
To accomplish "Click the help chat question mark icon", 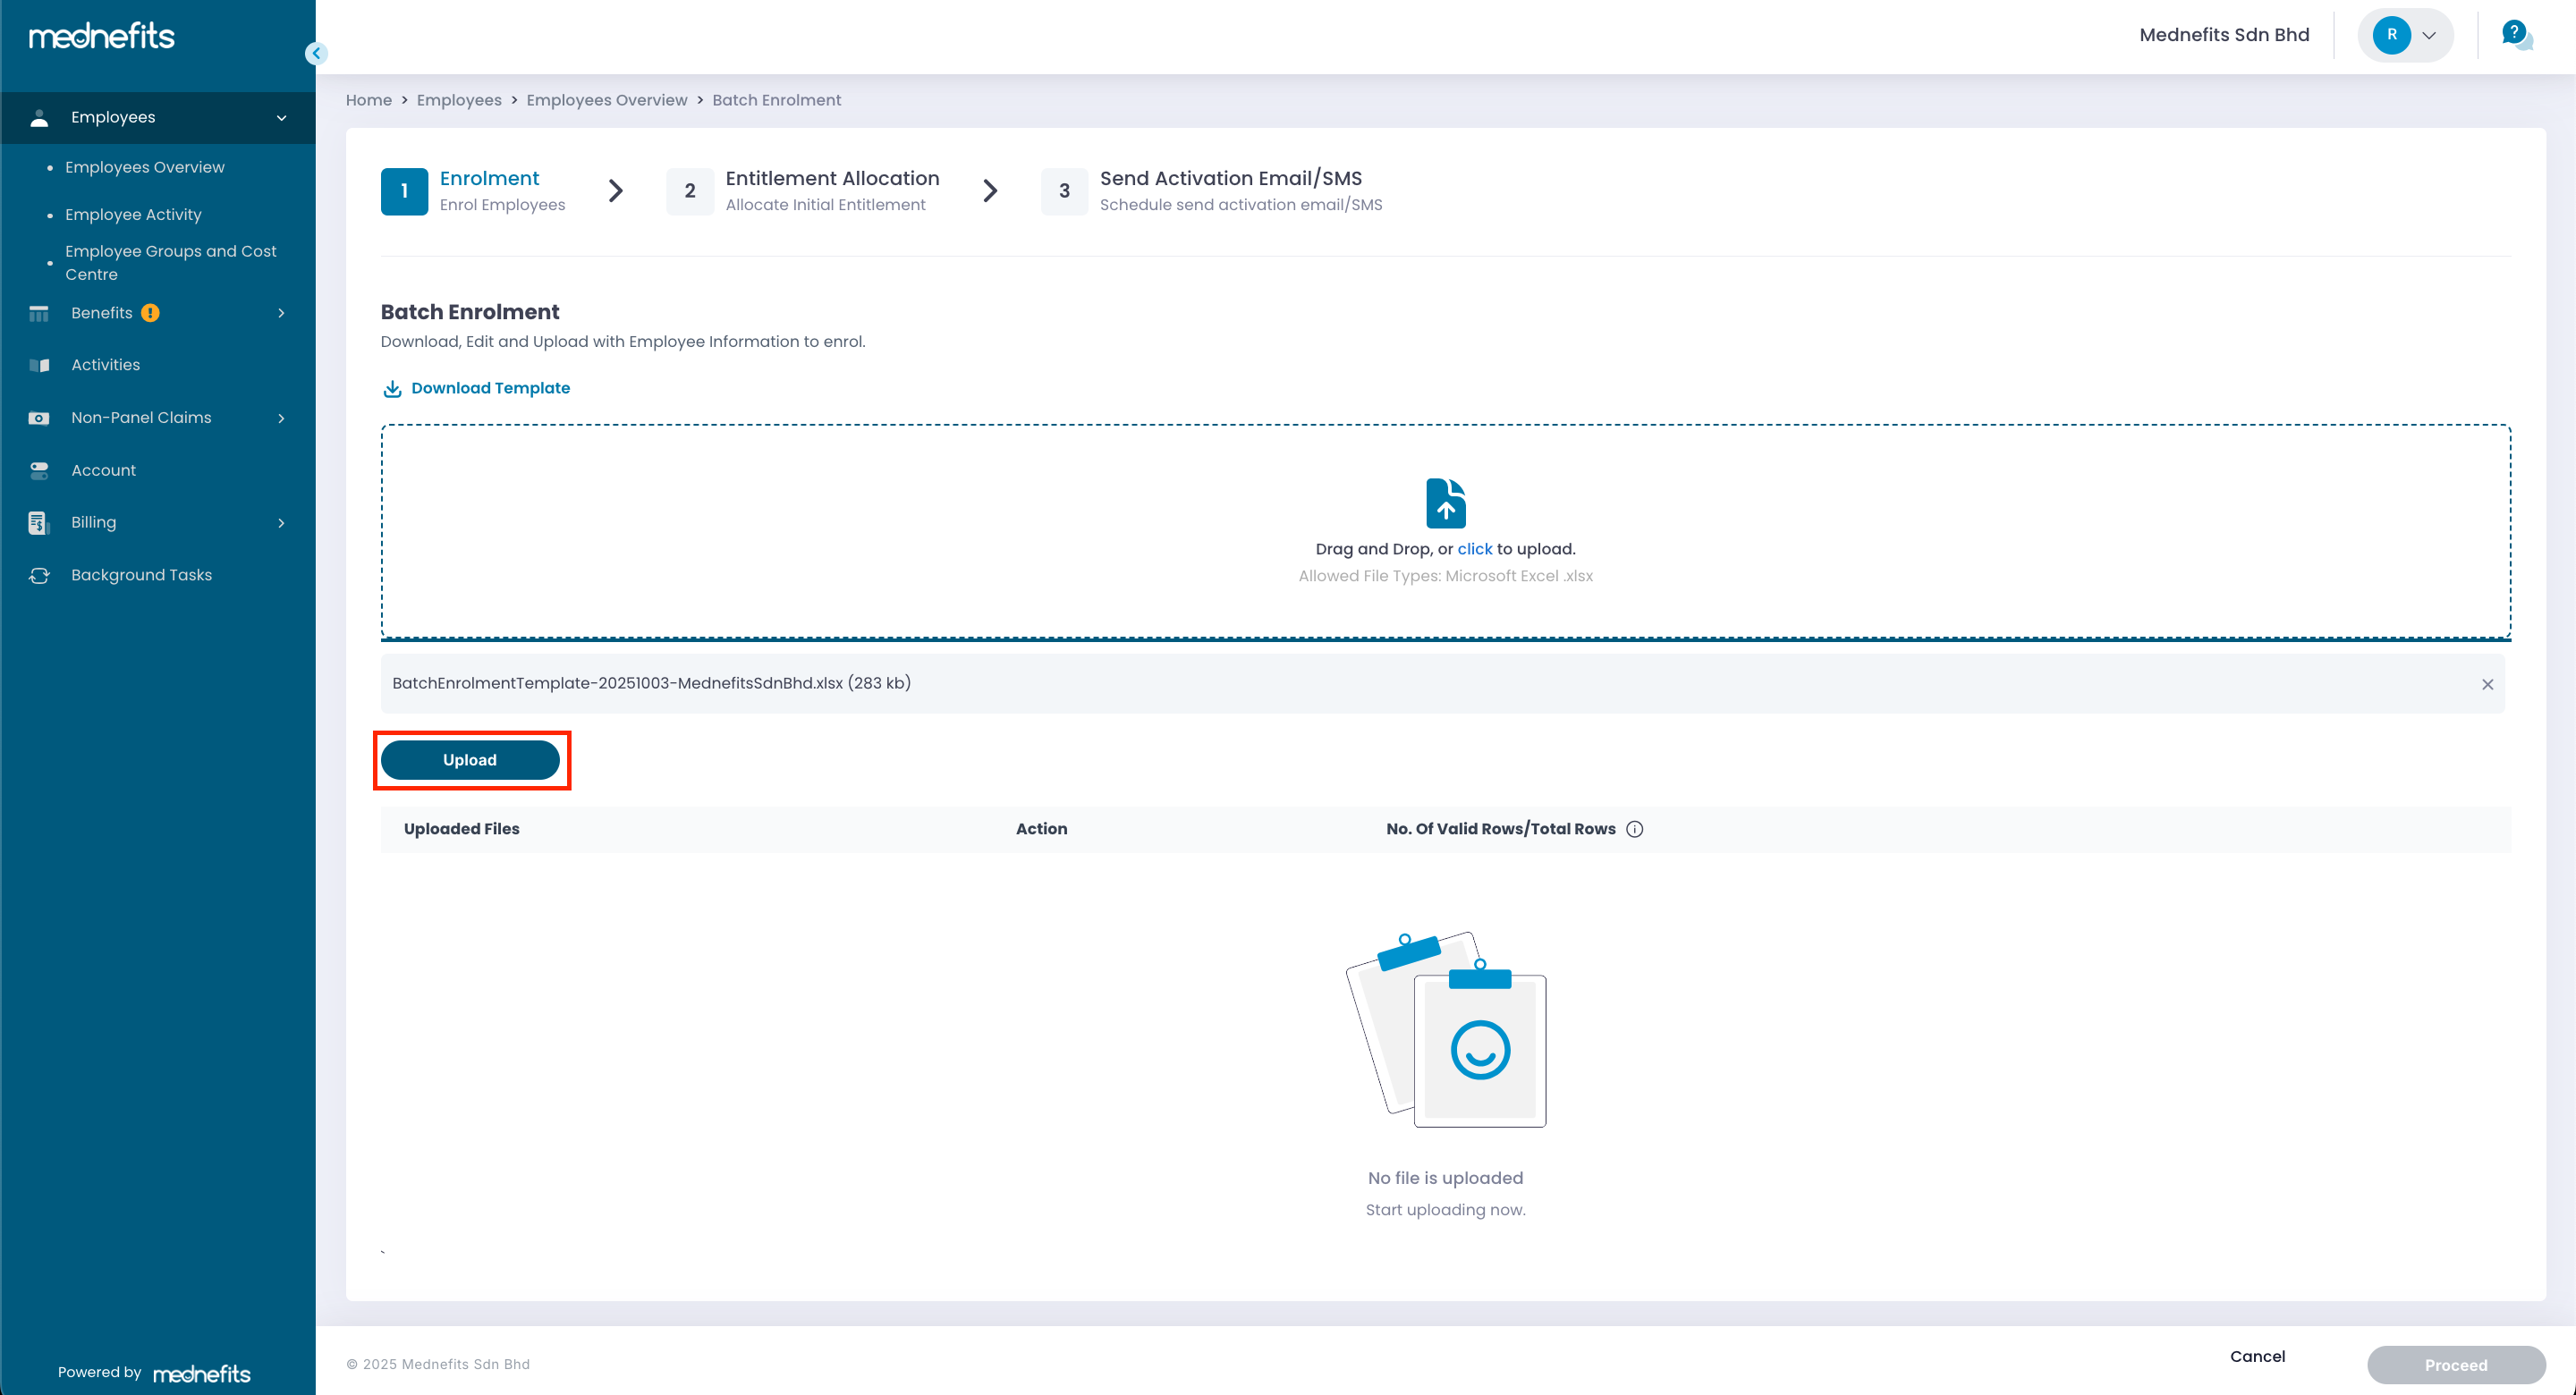I will point(2514,34).
